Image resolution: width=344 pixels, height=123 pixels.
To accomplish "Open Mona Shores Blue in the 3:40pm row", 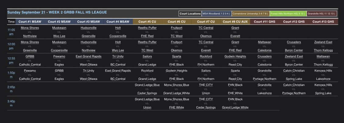I will click(x=177, y=99).
